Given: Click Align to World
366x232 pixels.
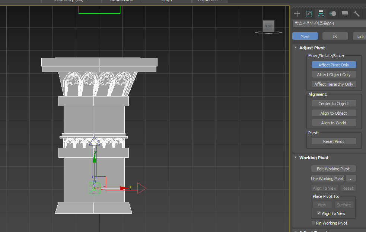Looking at the screenshot, I should point(334,122).
